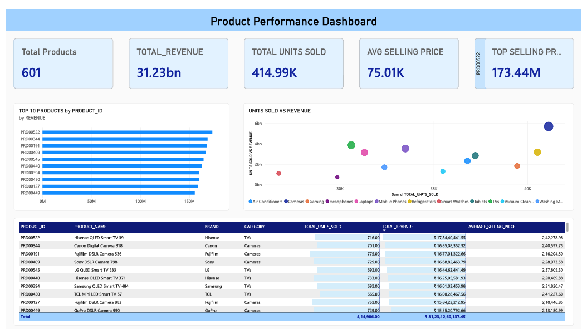The height and width of the screenshot is (329, 587).
Task: Sort table by BRAND column header
Action: point(212,227)
